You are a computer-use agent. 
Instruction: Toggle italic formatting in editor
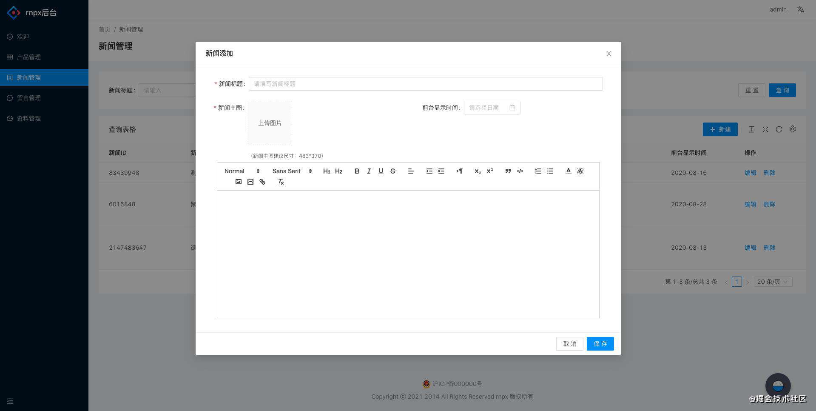369,171
